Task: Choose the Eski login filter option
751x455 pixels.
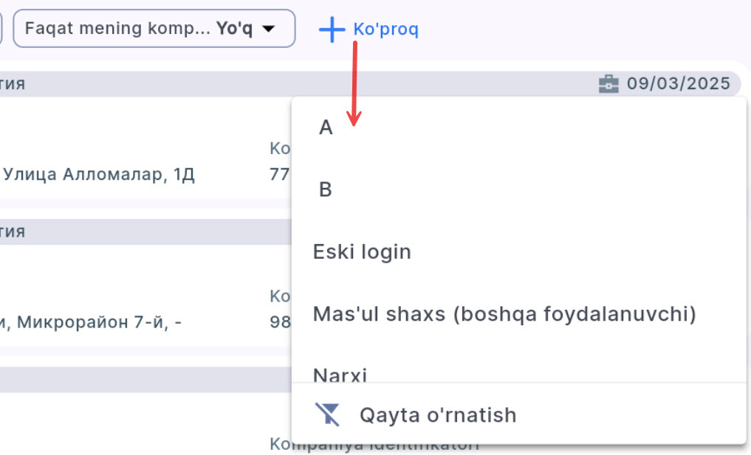Action: [x=362, y=252]
